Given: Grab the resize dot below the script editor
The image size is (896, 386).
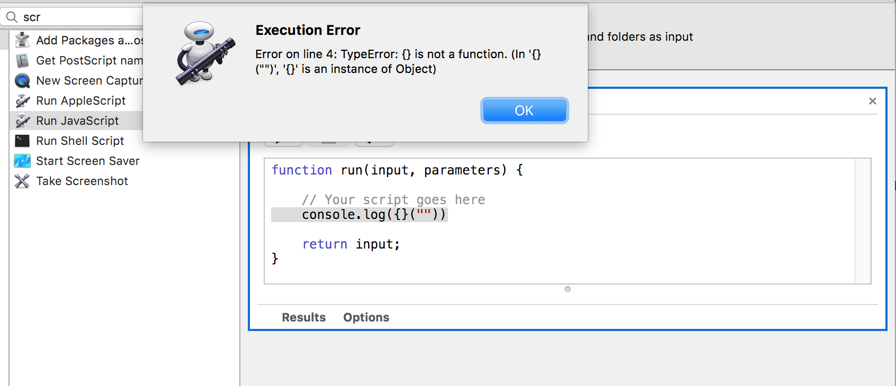Looking at the screenshot, I should pos(568,289).
